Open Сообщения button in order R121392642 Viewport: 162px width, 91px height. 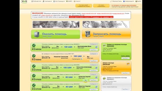pyautogui.click(x=94, y=54)
